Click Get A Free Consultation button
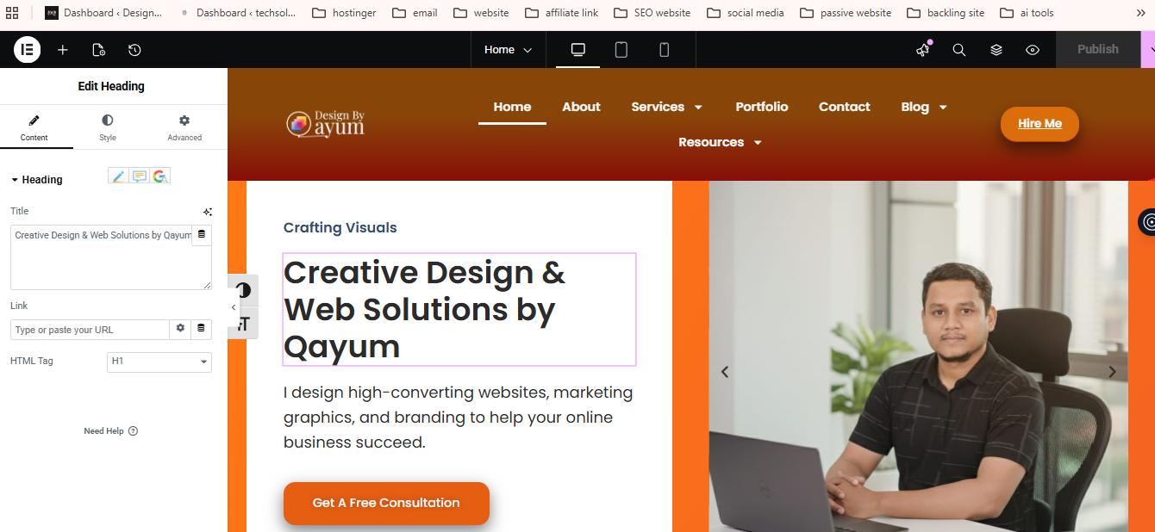 tap(386, 503)
